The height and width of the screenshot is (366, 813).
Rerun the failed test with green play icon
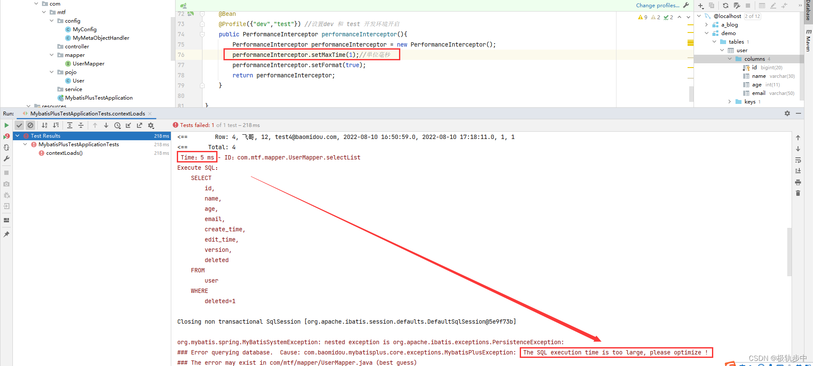6,125
